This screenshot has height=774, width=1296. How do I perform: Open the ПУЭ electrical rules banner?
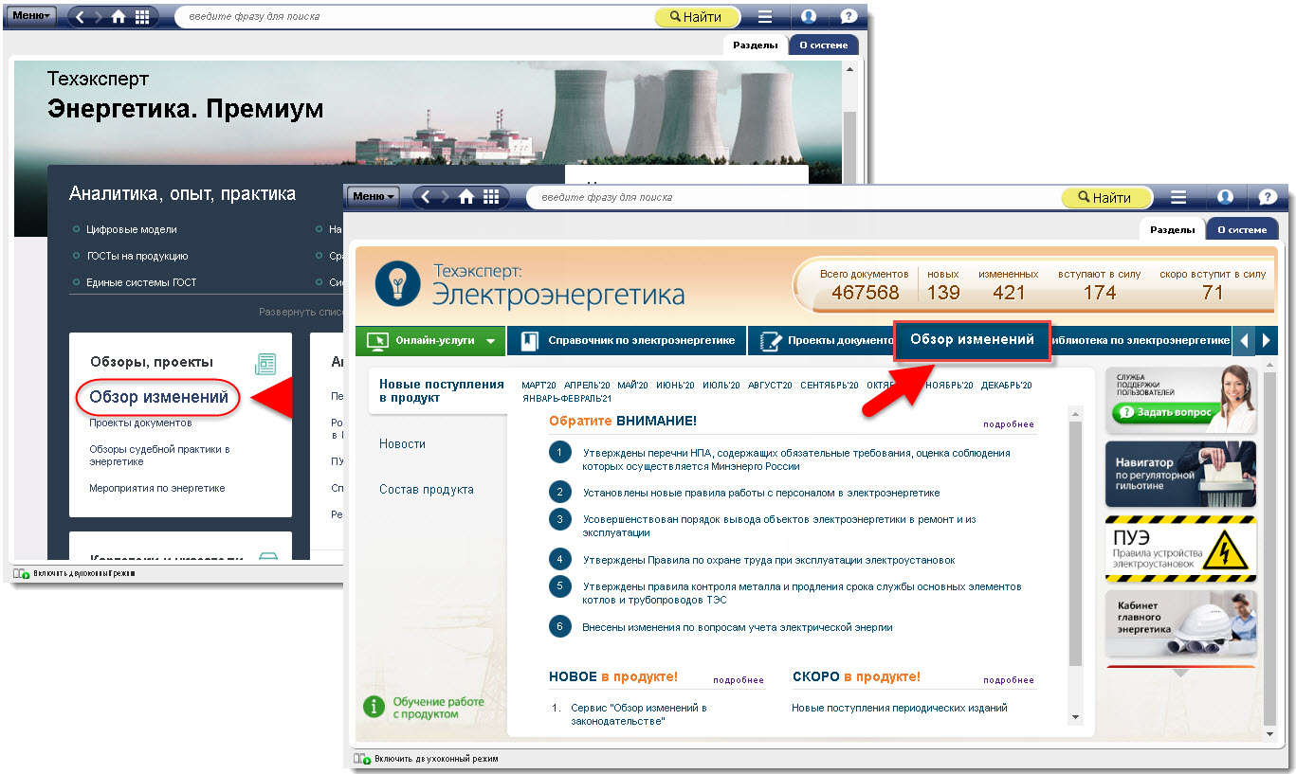pyautogui.click(x=1180, y=549)
